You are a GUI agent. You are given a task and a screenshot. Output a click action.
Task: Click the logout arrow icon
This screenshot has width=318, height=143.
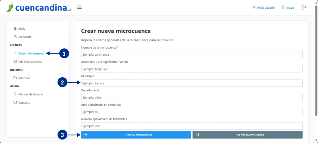point(304,7)
